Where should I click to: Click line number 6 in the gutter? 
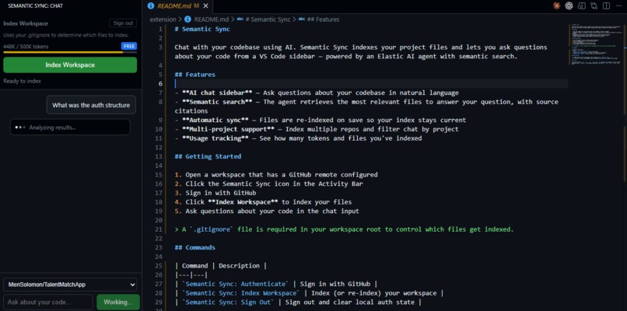click(160, 83)
